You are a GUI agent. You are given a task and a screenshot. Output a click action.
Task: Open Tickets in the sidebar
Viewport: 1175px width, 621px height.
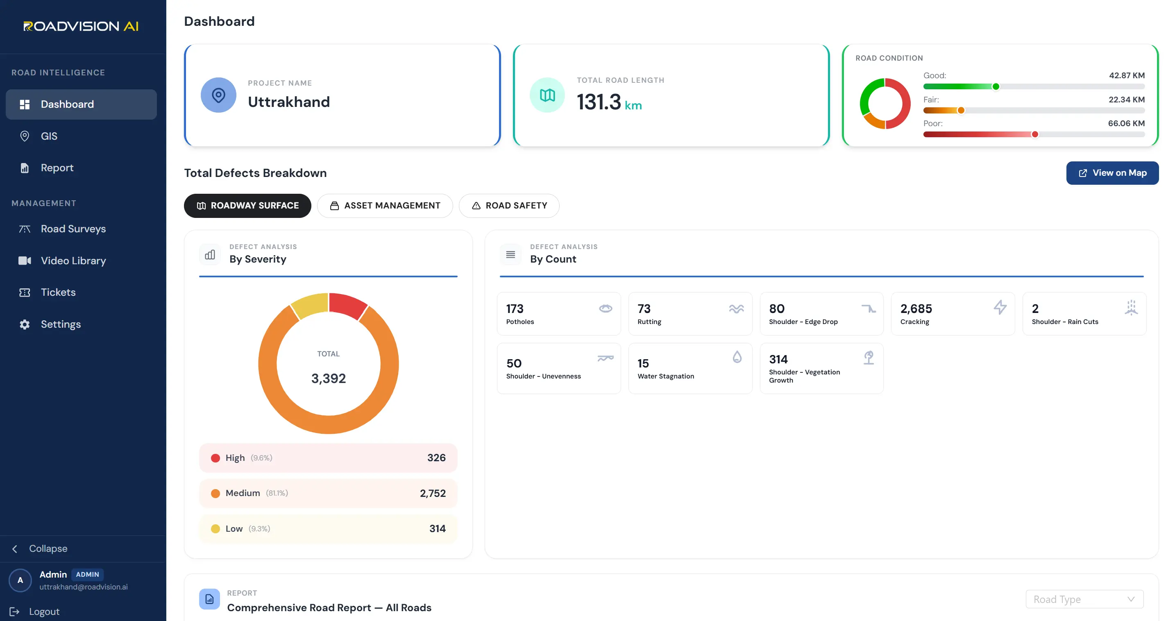(x=81, y=292)
